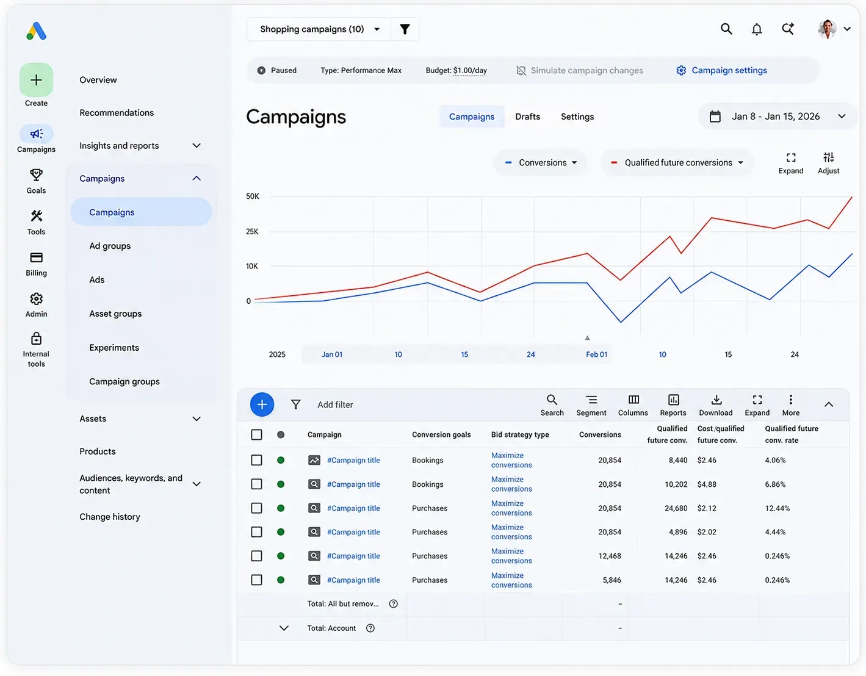Click the Segment icon above the table
866x676 pixels.
[x=591, y=400]
